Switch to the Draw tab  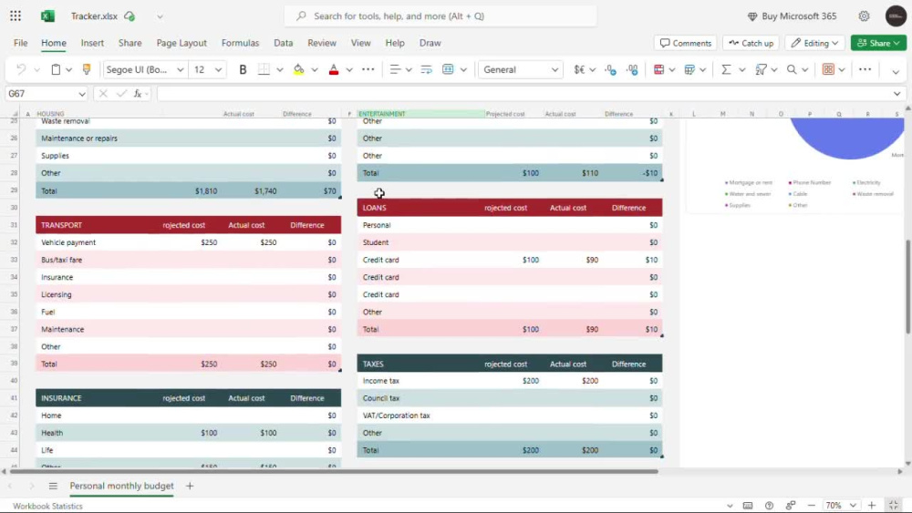(430, 43)
